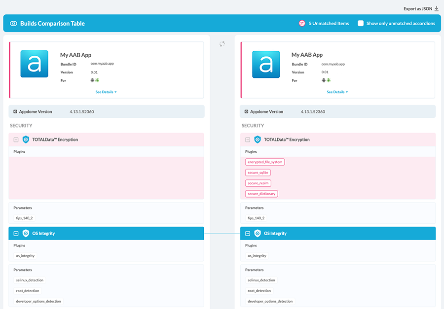The height and width of the screenshot is (309, 444).
Task: Collapse left TOTALData Encryption accordion
Action: click(16, 139)
